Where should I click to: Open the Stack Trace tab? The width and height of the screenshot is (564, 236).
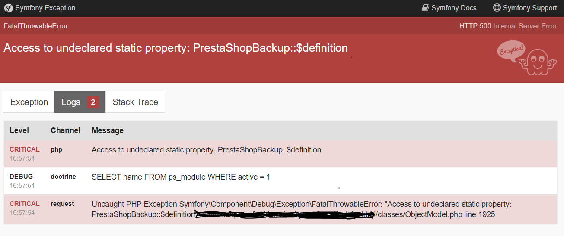click(135, 102)
